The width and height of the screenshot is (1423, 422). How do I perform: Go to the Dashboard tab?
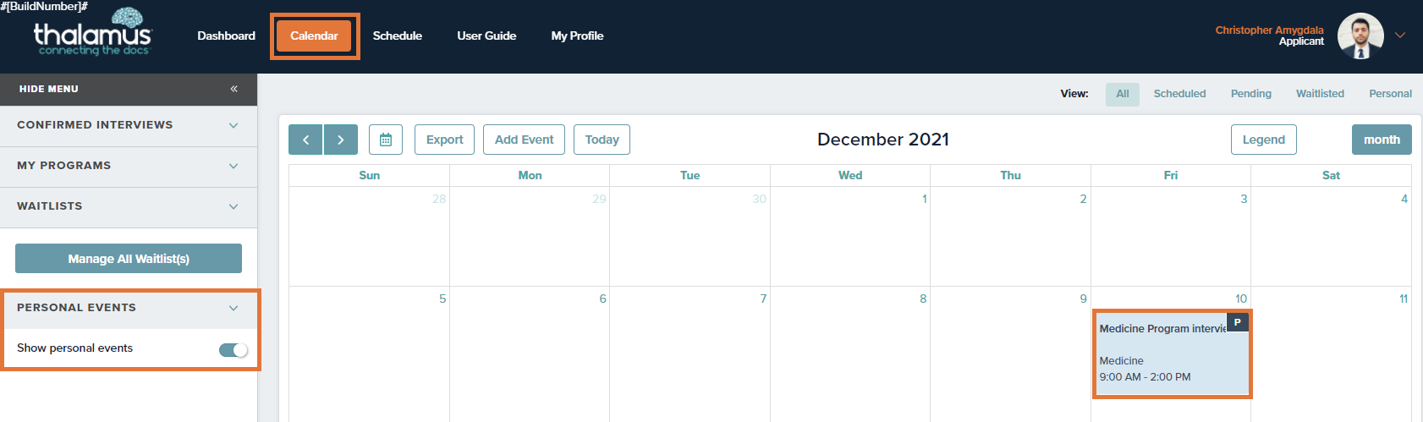pyautogui.click(x=226, y=36)
